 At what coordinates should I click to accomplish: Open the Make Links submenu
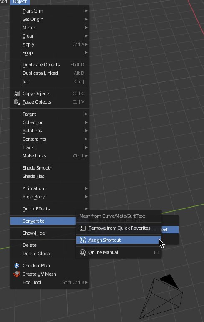[50, 156]
